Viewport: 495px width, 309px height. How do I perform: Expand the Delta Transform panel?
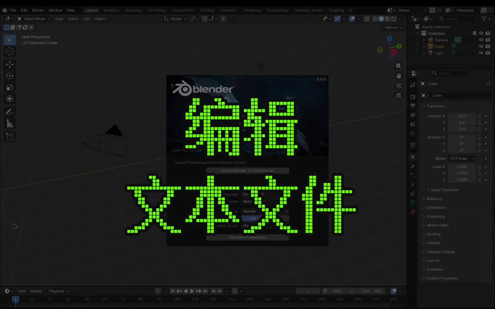coord(444,190)
